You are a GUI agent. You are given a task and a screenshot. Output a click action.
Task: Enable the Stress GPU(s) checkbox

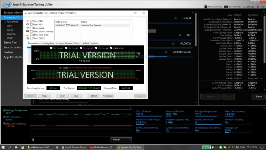[31, 38]
